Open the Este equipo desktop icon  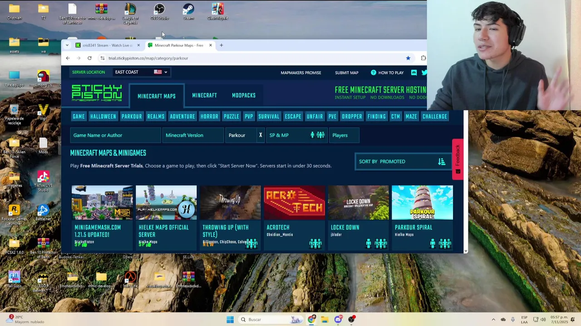tap(14, 79)
